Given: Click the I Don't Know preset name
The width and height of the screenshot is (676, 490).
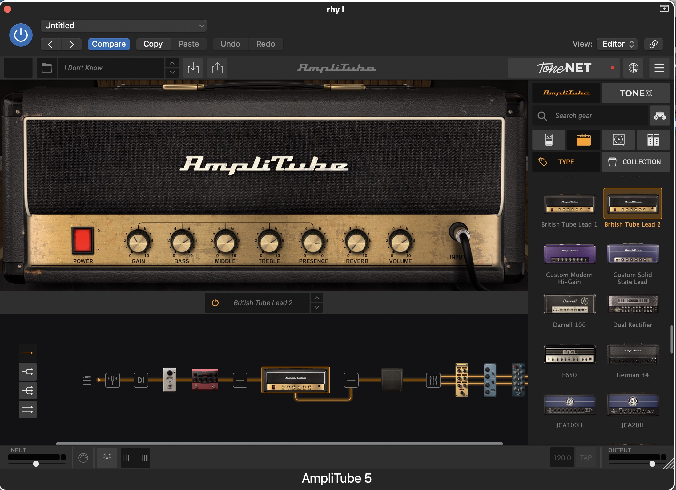Looking at the screenshot, I should tap(111, 68).
